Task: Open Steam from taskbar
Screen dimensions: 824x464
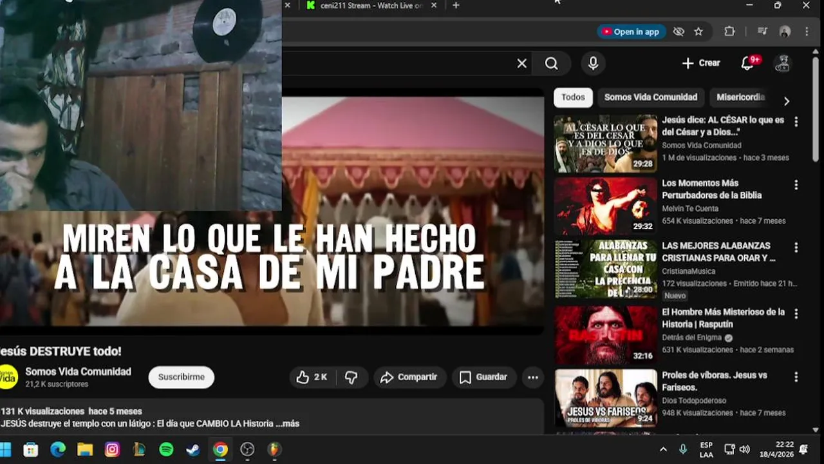Action: coord(193,449)
